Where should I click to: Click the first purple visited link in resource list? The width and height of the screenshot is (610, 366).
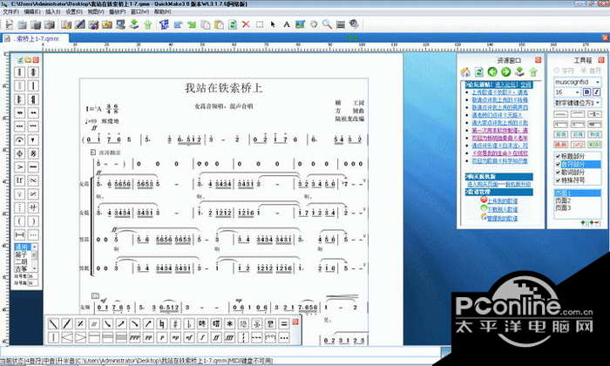(x=500, y=131)
